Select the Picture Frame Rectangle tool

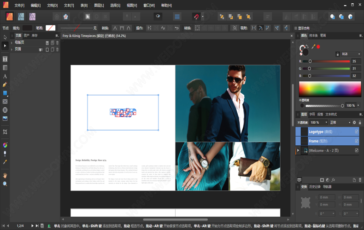click(5, 102)
